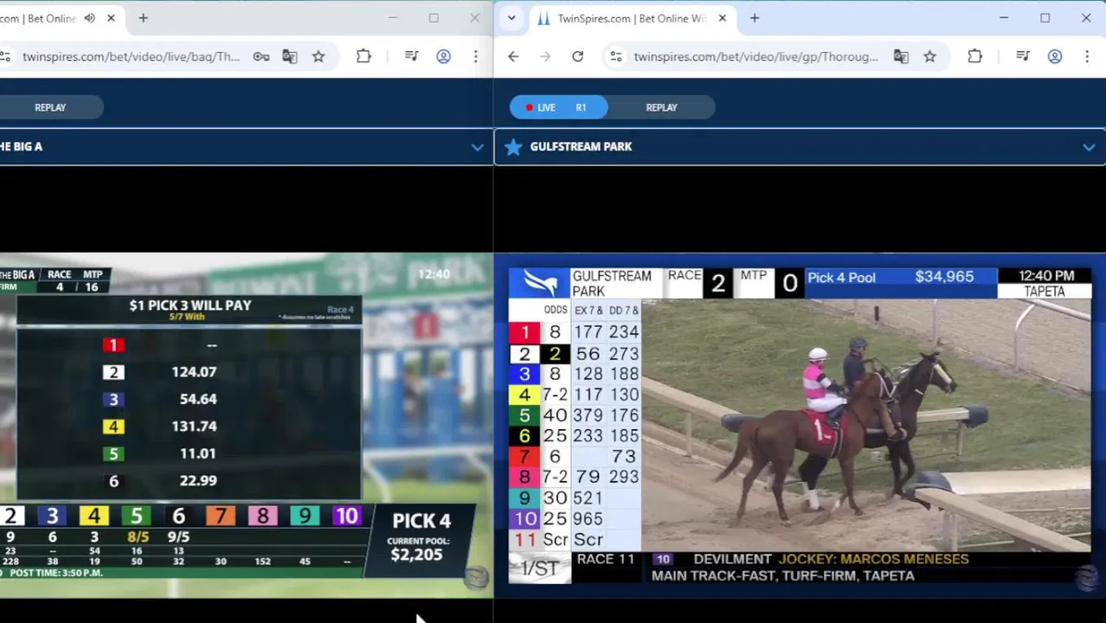Image resolution: width=1106 pixels, height=623 pixels.
Task: Open saved passwords key icon in left window
Action: point(260,56)
